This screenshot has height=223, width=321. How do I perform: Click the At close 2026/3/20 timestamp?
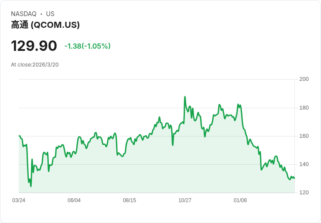(35, 65)
